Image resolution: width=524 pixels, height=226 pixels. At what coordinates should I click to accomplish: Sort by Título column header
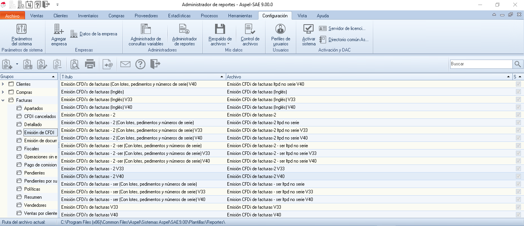pos(143,76)
